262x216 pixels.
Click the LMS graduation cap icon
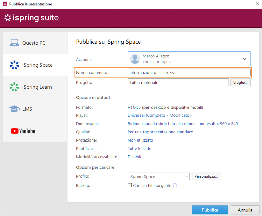14,109
